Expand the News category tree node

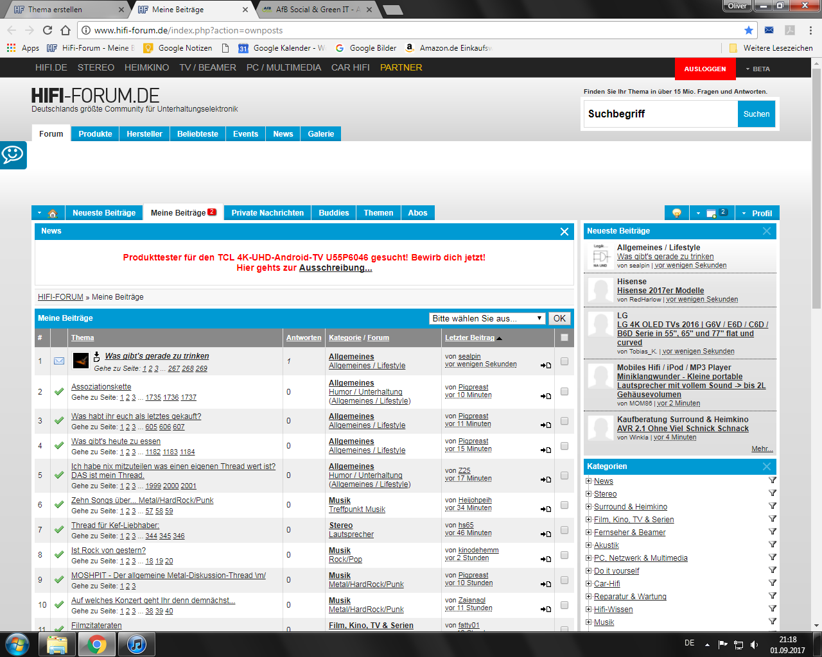point(589,481)
